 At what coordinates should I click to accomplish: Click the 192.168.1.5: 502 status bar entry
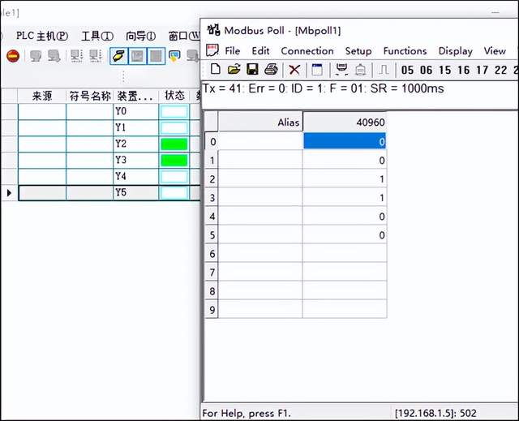pyautogui.click(x=435, y=413)
